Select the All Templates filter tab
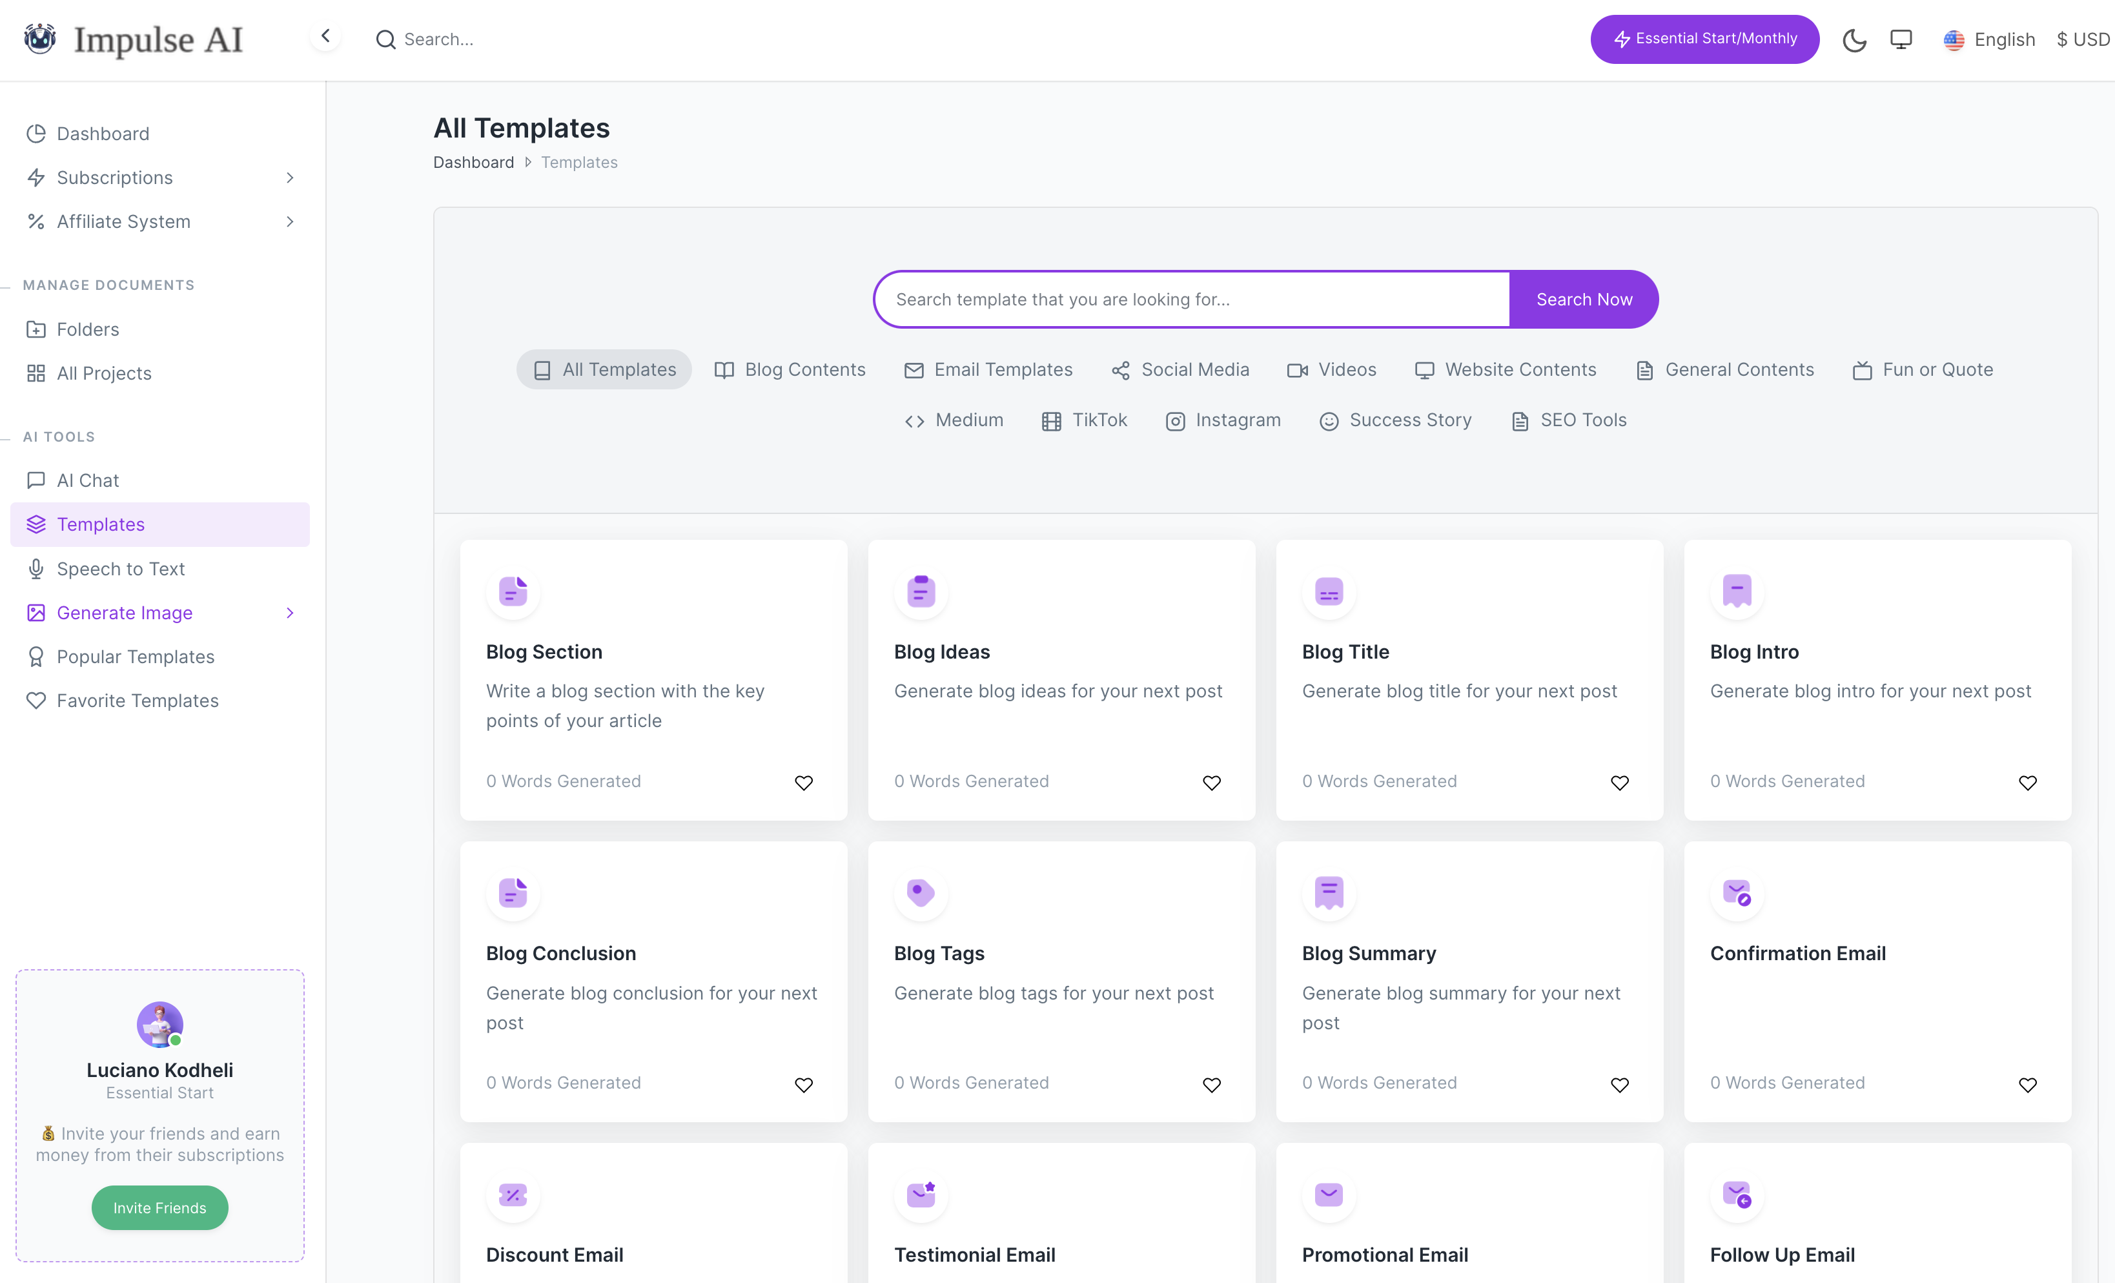This screenshot has width=2115, height=1283. tap(604, 369)
